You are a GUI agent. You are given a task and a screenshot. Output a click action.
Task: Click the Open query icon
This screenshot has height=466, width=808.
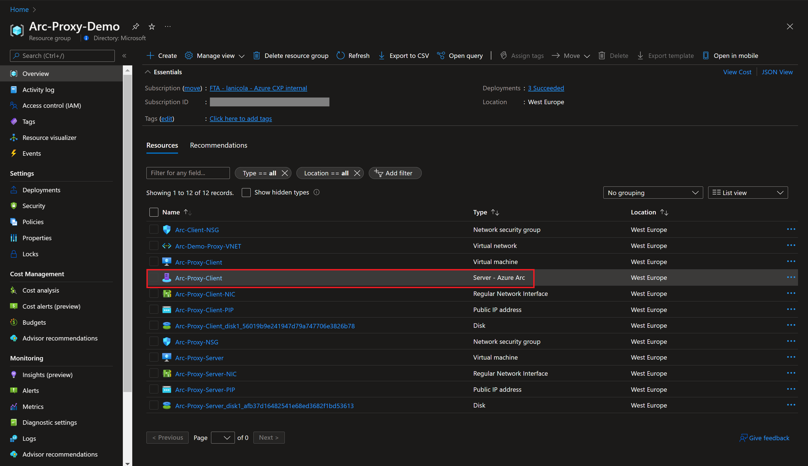tap(441, 56)
